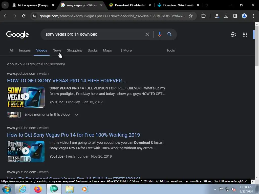Select the Images search filter
This screenshot has height=194, width=259.
coord(25,50)
